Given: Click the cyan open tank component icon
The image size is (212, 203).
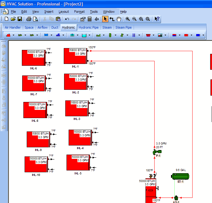Looking at the screenshot, I should point(84,35).
